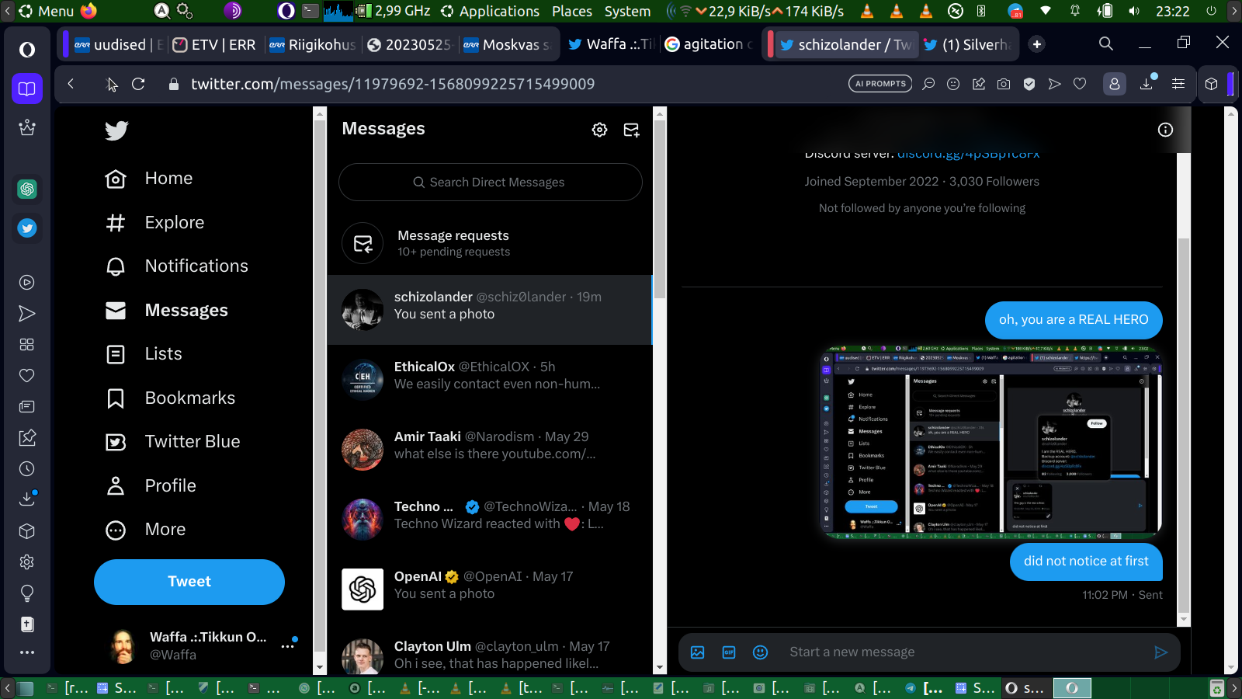Focus the Search Direct Messages field
This screenshot has width=1242, height=699.
tap(490, 183)
